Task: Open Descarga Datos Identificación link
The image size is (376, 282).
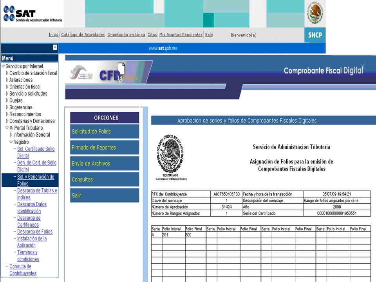Action: click(x=32, y=208)
